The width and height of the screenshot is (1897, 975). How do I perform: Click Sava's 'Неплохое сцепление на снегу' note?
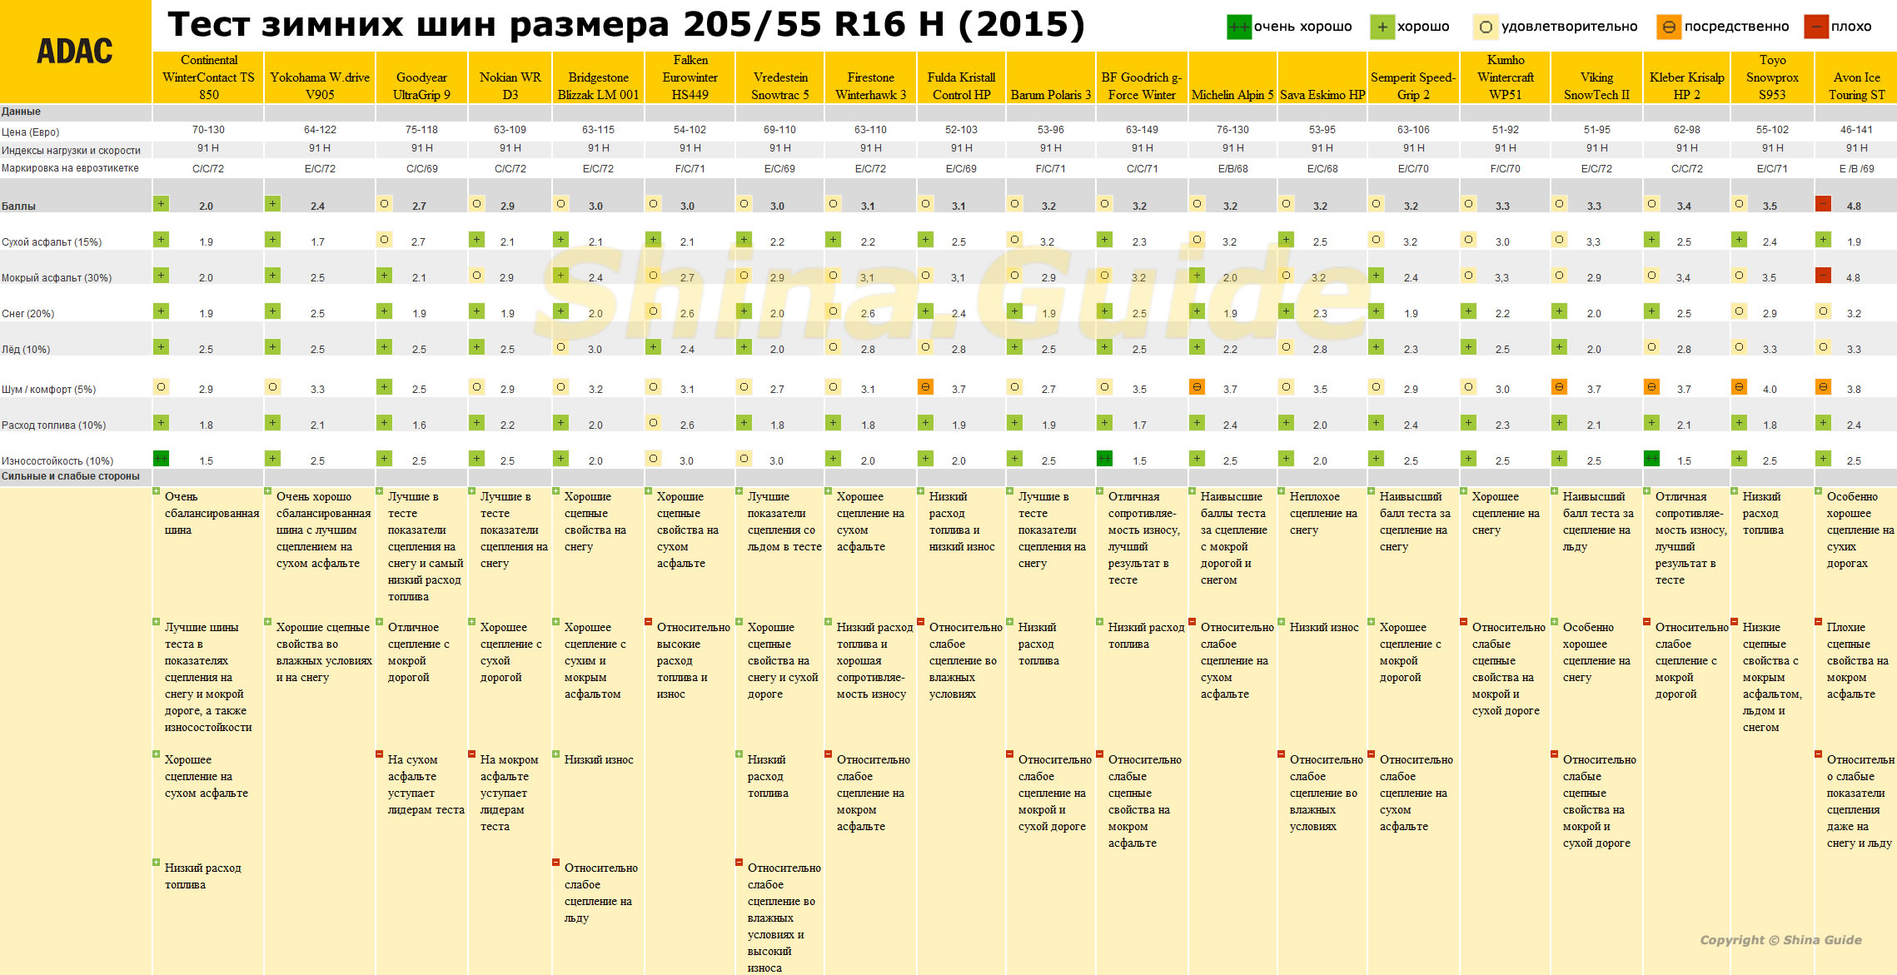click(x=1323, y=514)
